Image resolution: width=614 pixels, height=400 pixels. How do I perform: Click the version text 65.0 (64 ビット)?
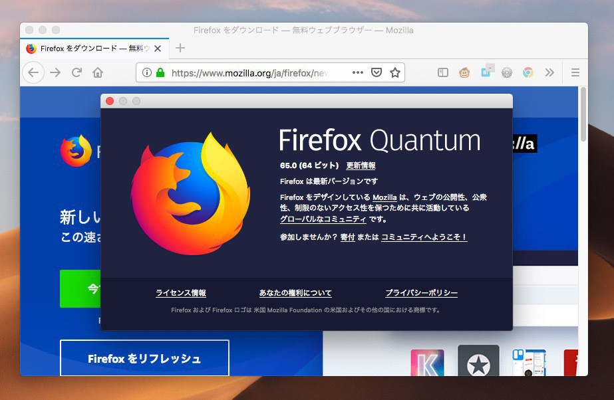(x=309, y=165)
